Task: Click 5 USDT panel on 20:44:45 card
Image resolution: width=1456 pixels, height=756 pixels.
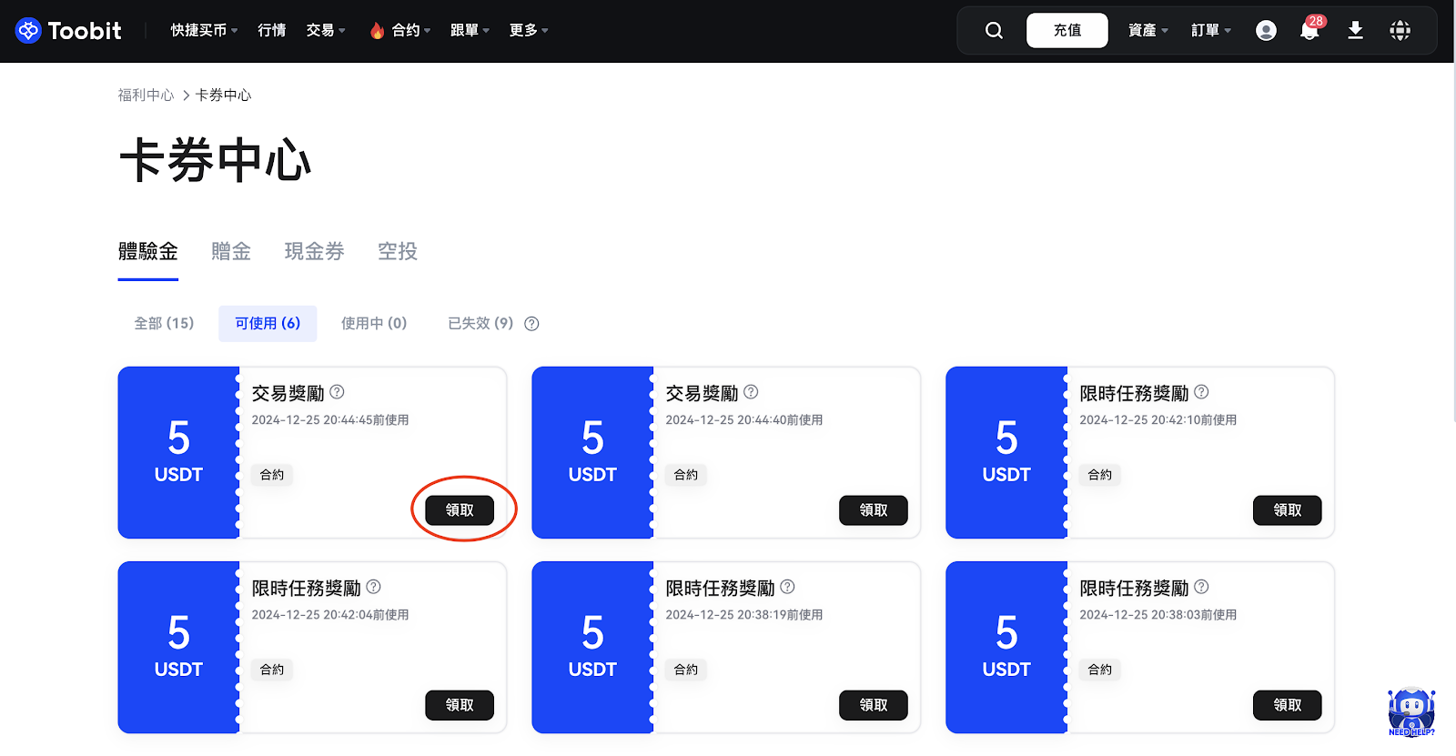Action: pos(178,452)
